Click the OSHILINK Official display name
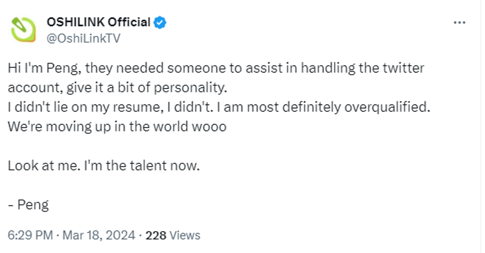The width and height of the screenshot is (485, 253). pos(98,22)
